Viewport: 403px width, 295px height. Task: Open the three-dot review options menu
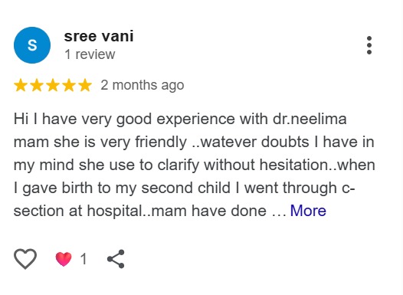point(369,45)
